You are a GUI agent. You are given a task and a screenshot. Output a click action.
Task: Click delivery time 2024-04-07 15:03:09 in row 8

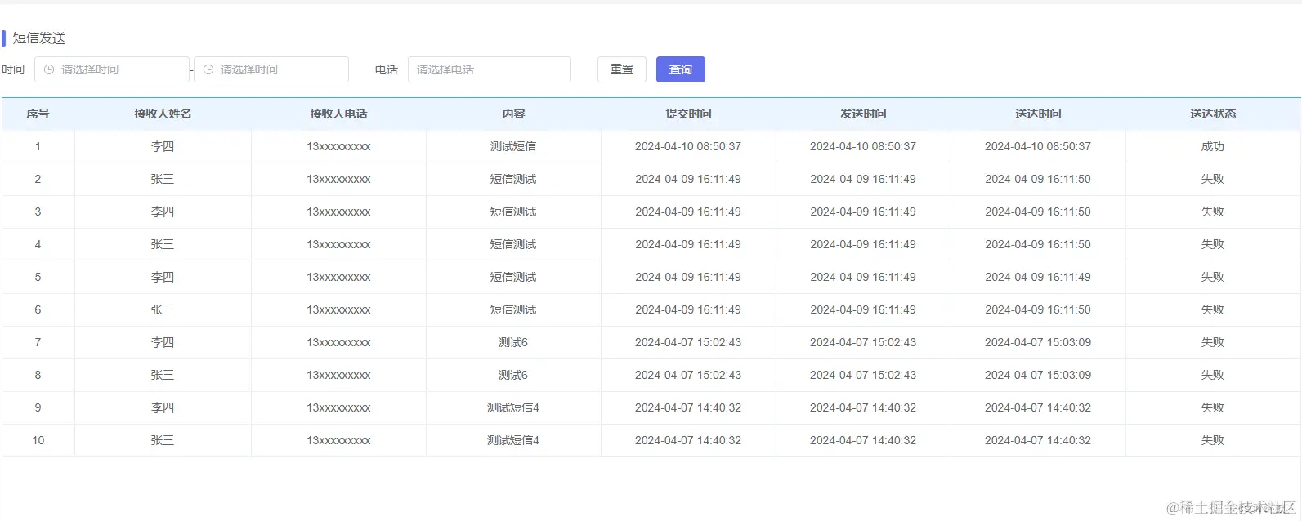[x=1038, y=375]
